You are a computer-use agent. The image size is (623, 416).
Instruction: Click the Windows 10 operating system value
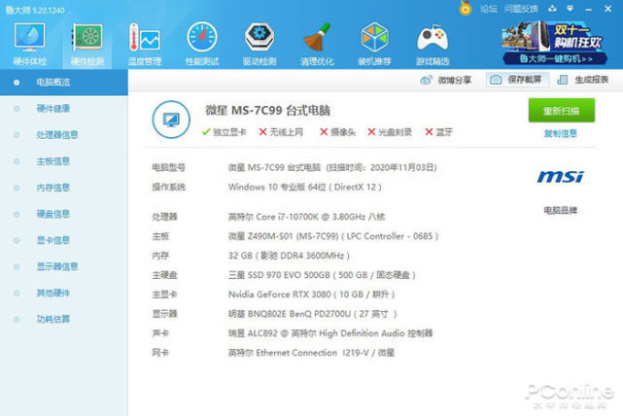pos(305,187)
